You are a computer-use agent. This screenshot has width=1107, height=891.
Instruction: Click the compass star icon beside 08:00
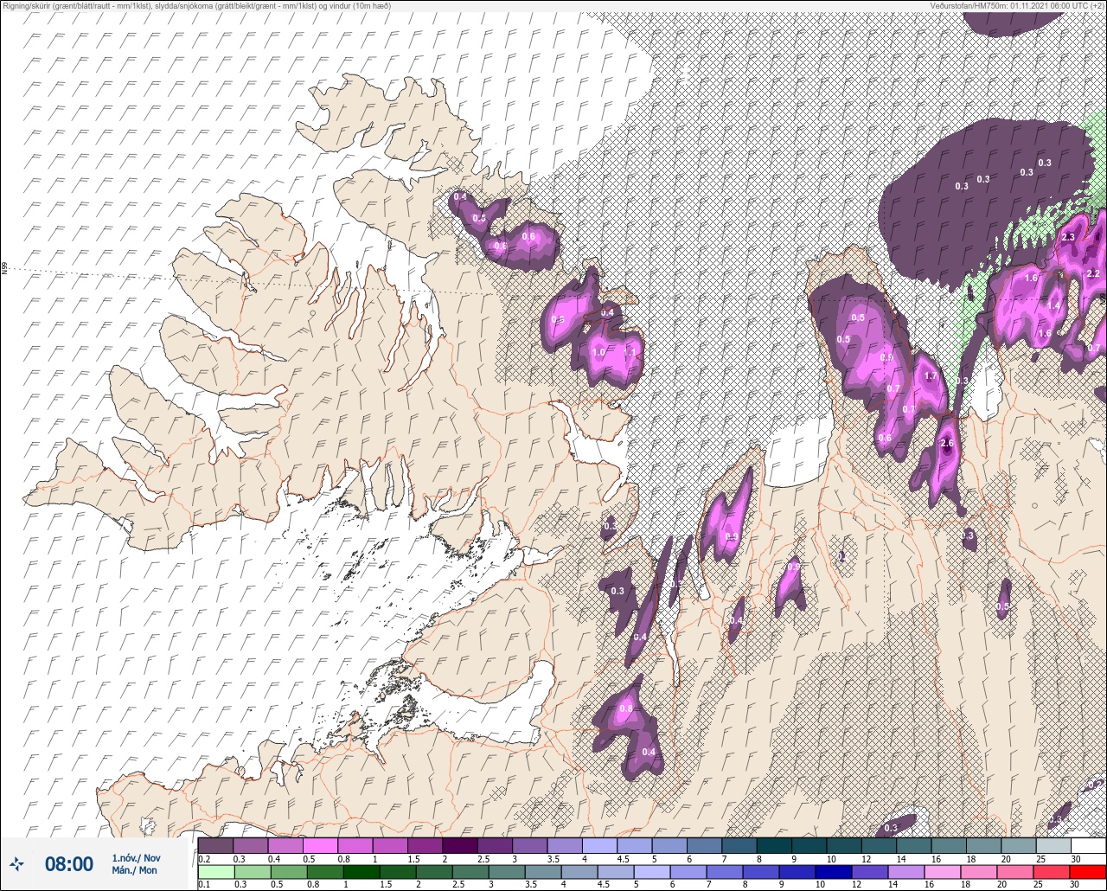coord(17,863)
